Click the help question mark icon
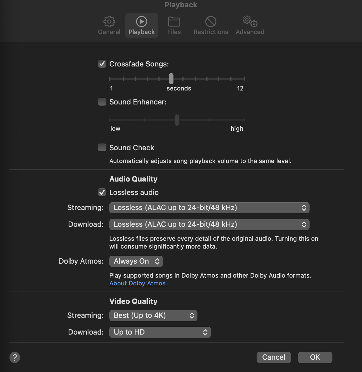362x372 pixels. 15,357
